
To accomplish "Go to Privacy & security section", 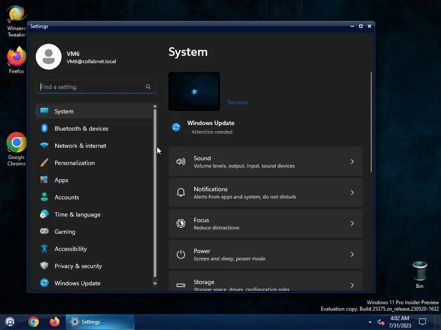I will click(x=94, y=266).
